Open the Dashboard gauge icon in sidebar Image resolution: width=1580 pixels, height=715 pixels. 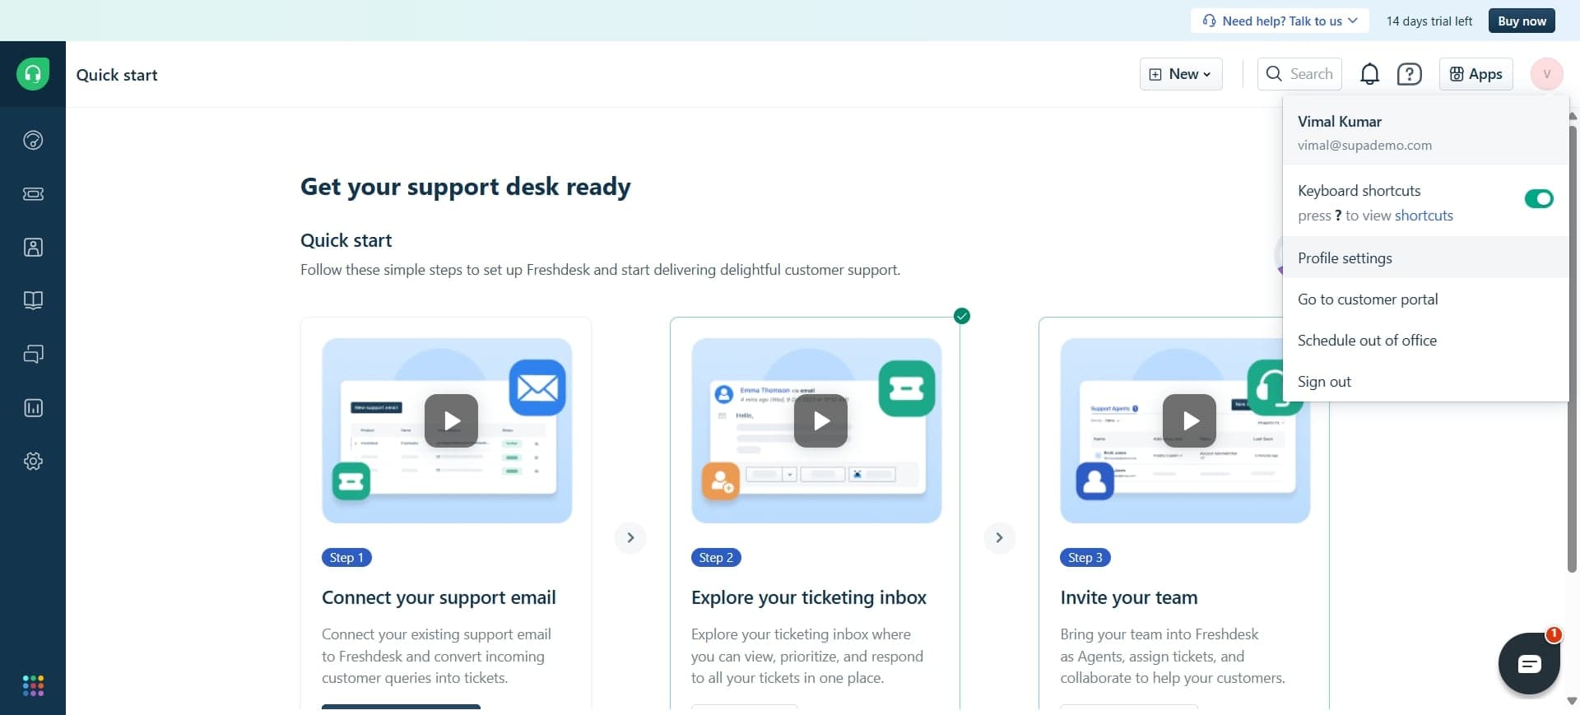pyautogui.click(x=33, y=140)
